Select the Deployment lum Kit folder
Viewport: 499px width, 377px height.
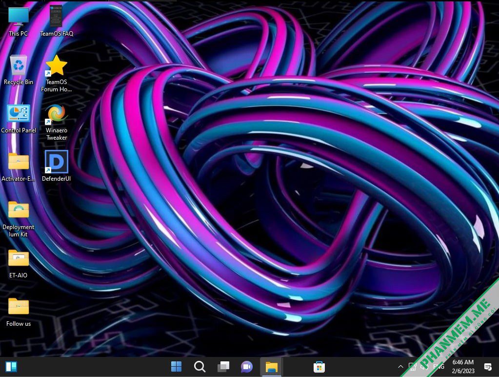19,219
